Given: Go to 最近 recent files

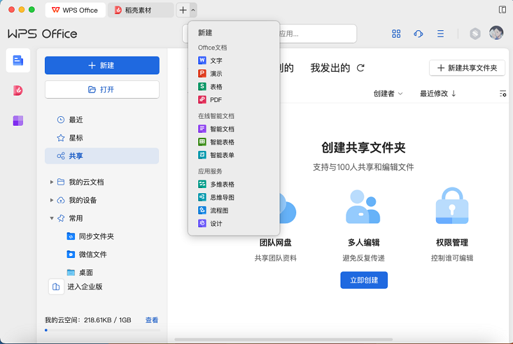Looking at the screenshot, I should pos(102,120).
